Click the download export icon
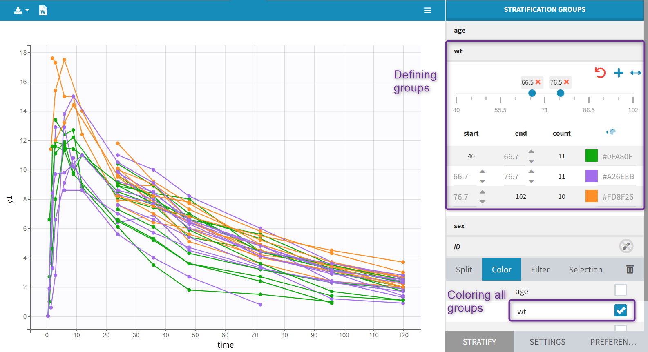The image size is (648, 352). tap(18, 10)
